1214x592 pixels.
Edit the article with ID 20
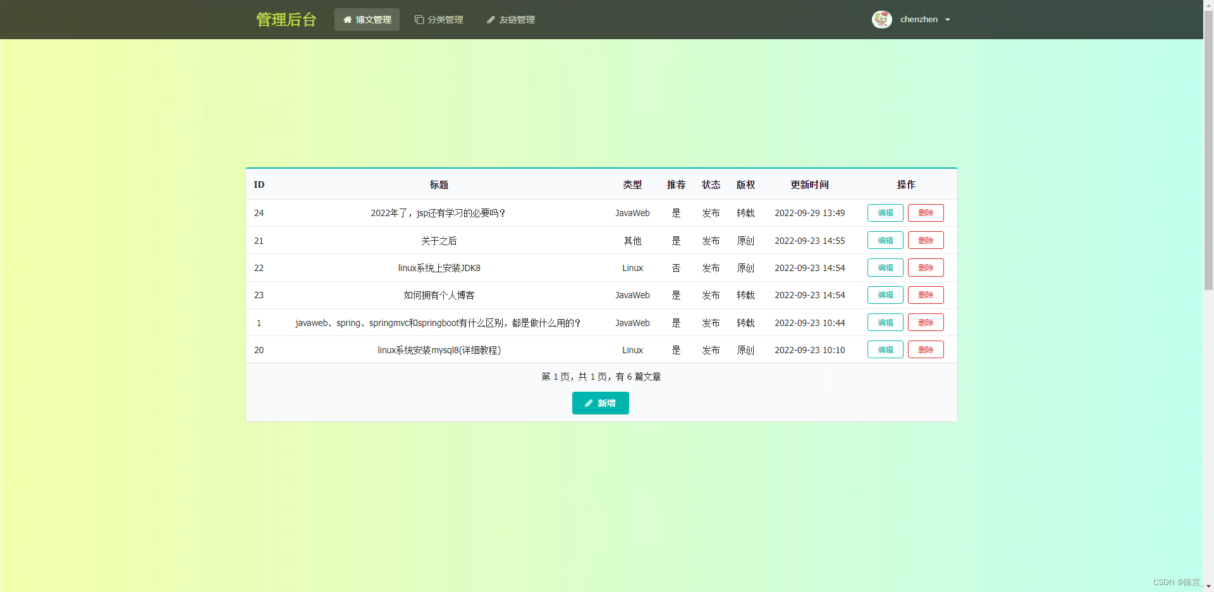[x=885, y=349]
